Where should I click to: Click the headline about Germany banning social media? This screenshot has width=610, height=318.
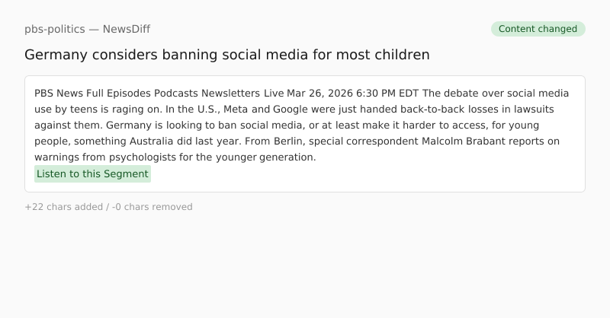[x=226, y=55]
